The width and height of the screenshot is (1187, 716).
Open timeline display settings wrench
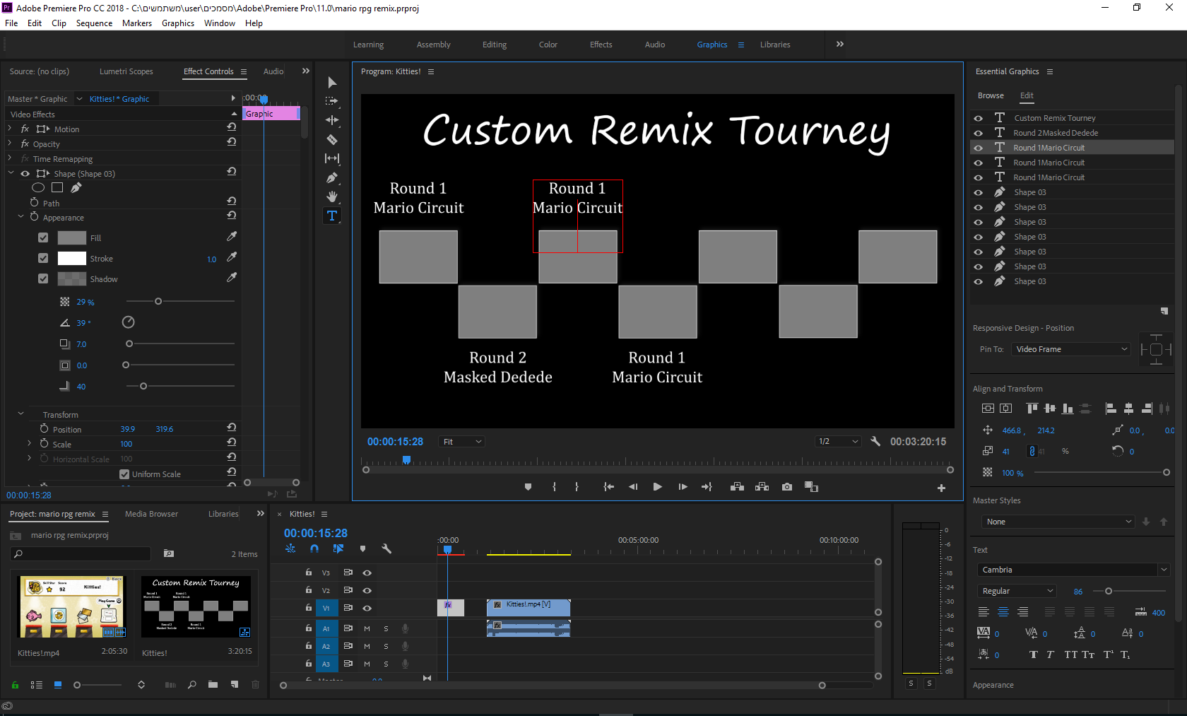pos(386,548)
